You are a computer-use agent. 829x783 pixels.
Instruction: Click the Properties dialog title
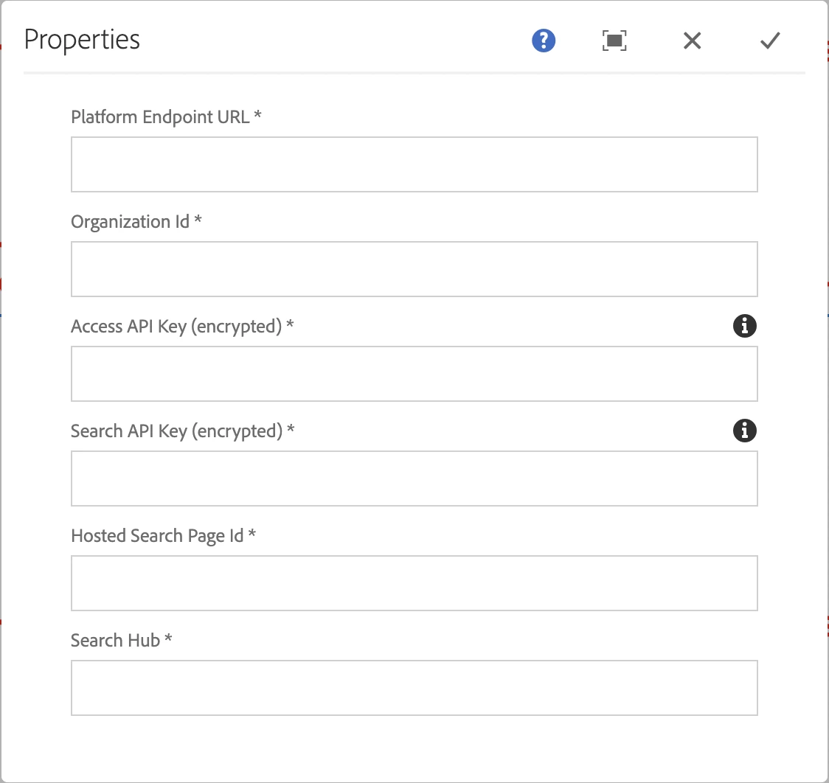(82, 40)
